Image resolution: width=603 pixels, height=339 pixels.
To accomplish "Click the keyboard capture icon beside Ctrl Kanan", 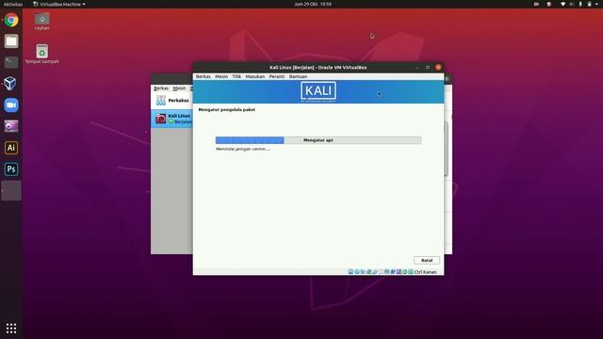I will point(411,272).
